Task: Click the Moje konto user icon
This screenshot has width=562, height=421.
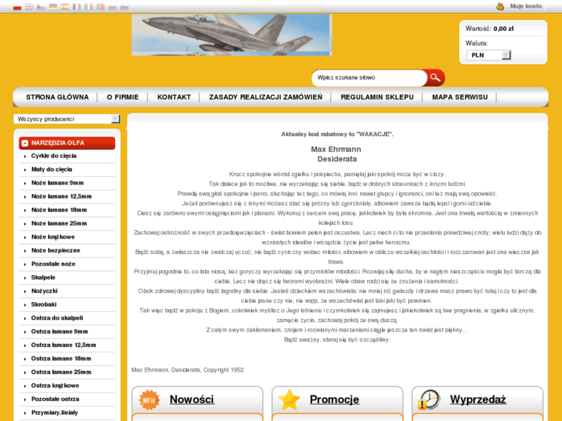Action: (500, 6)
